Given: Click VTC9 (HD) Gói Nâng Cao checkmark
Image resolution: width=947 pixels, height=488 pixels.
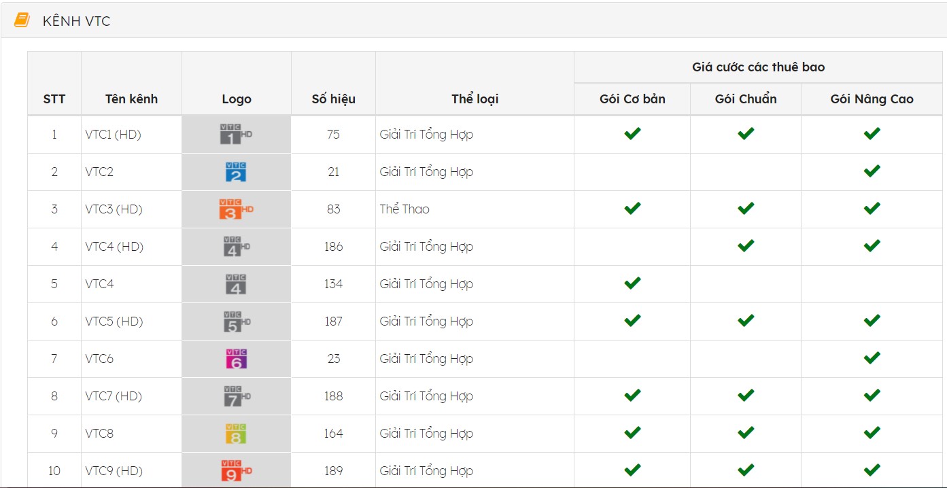Looking at the screenshot, I should coord(872,470).
